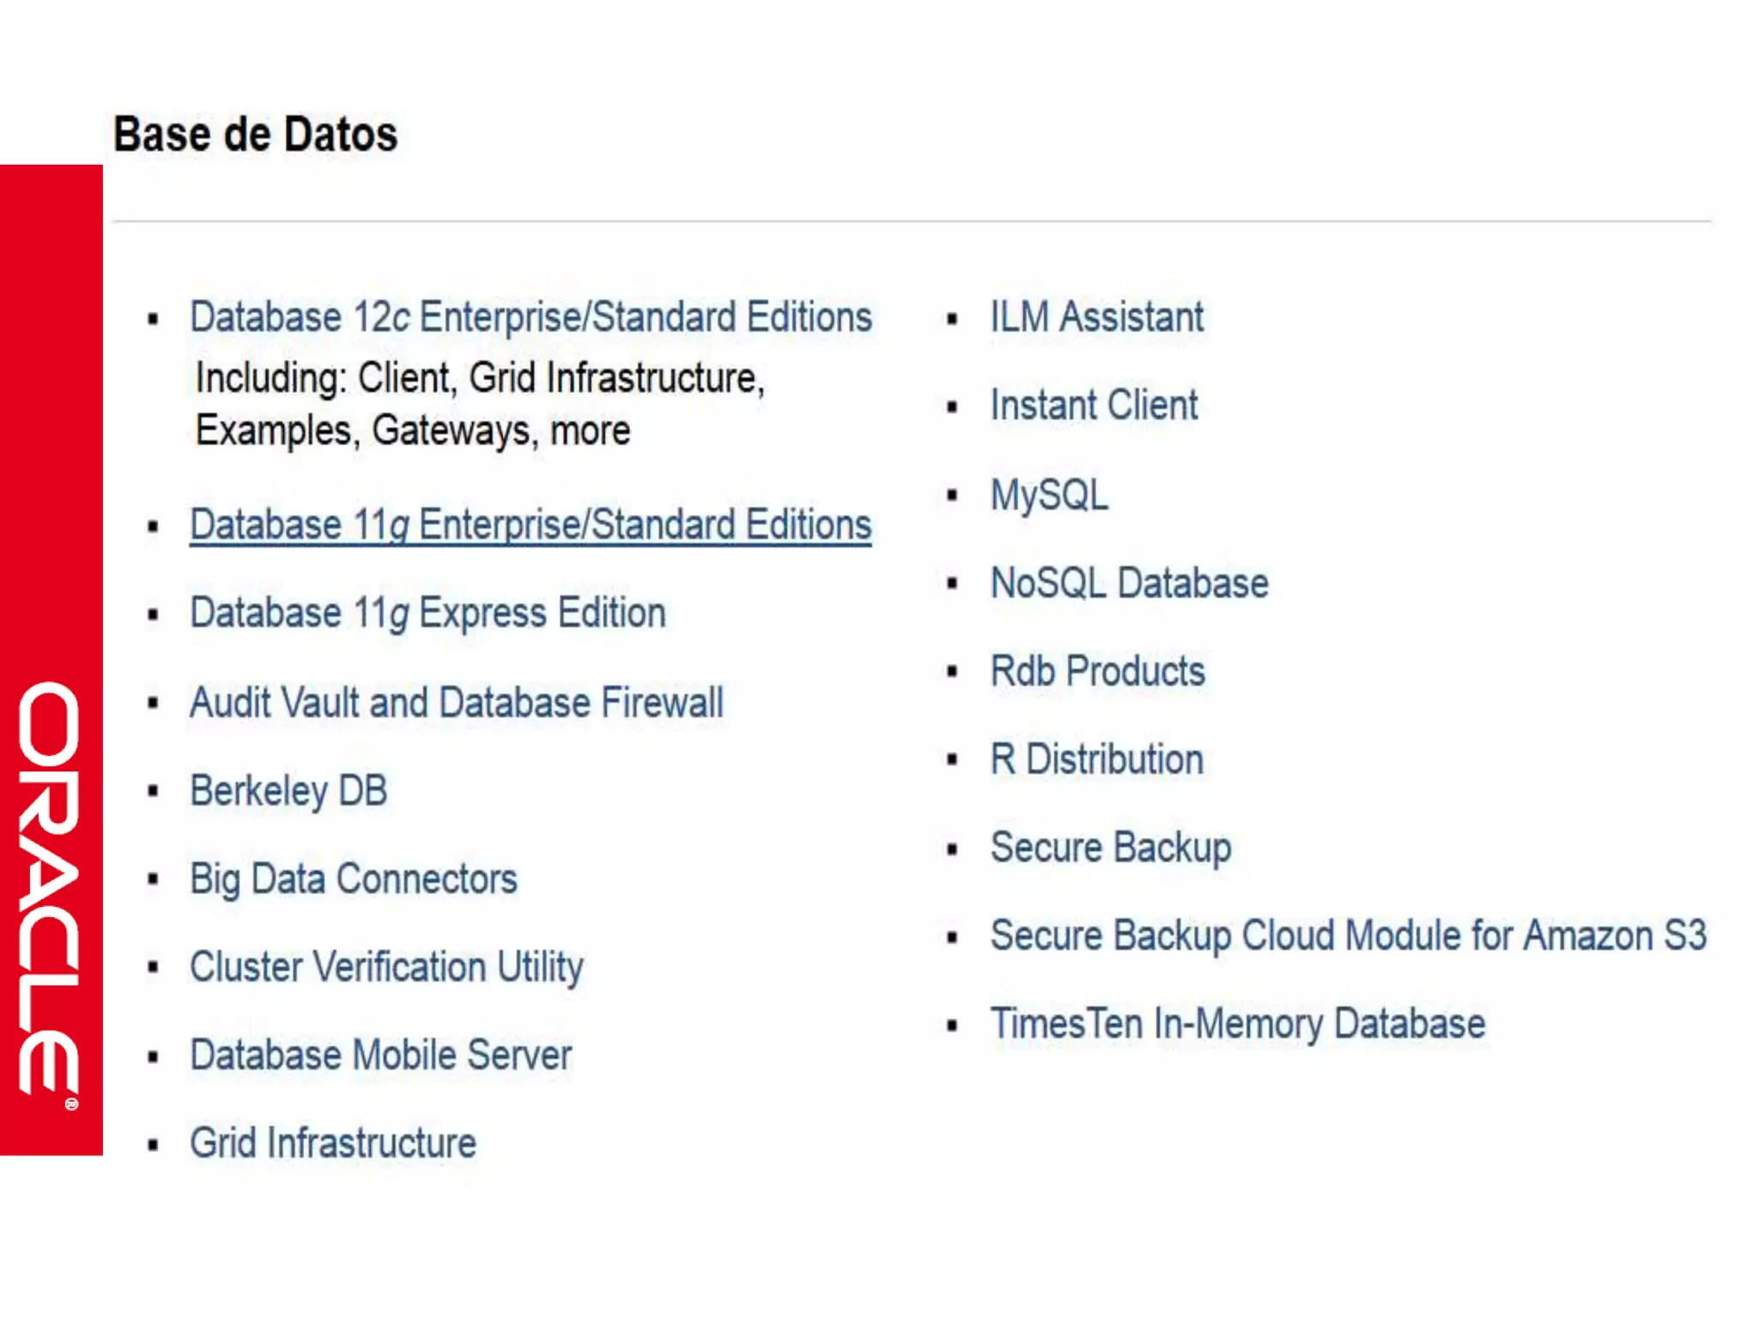Open Database 12c Enterprise/Standard Editions link

pyautogui.click(x=530, y=317)
